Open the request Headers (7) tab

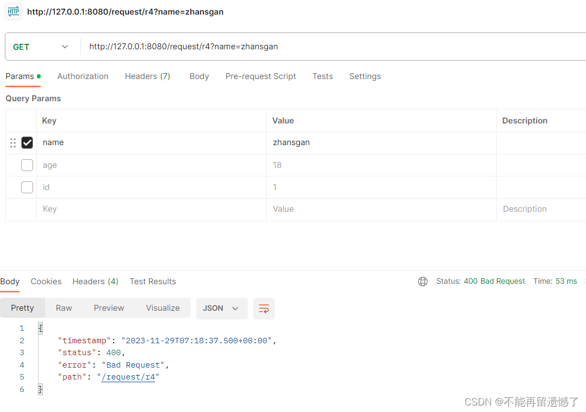pyautogui.click(x=147, y=76)
